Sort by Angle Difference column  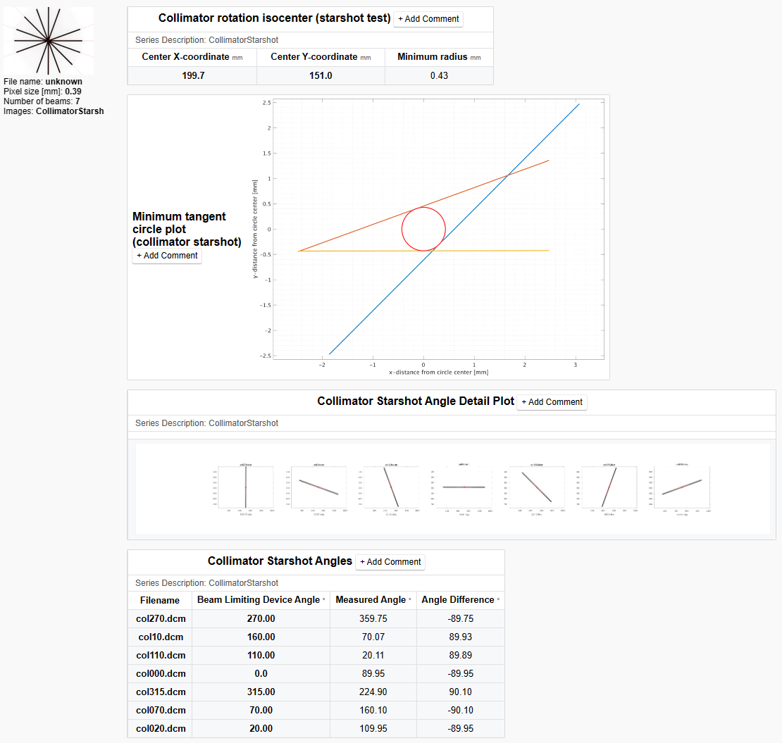[x=460, y=600]
